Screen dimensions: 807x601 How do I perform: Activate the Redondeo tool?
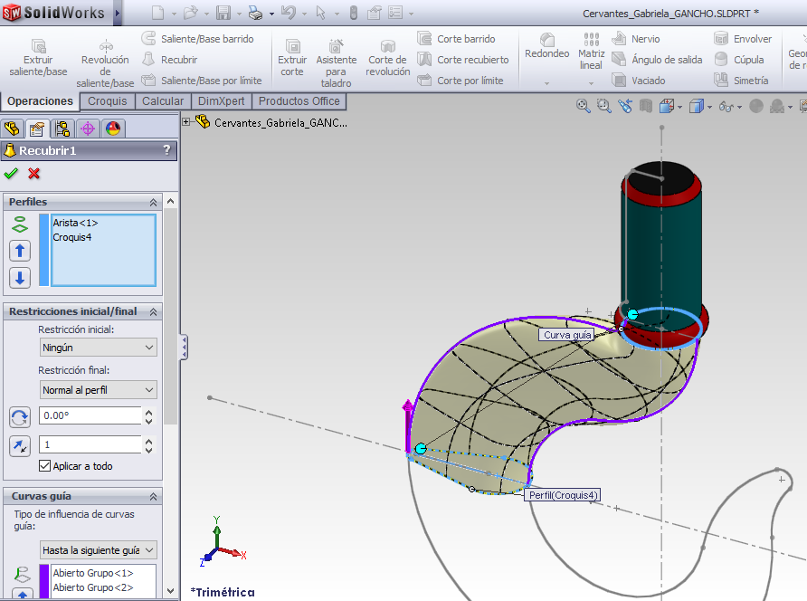[546, 47]
